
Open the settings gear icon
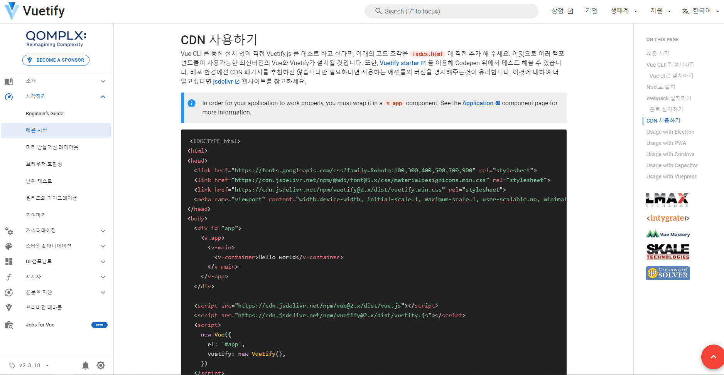pos(101,365)
